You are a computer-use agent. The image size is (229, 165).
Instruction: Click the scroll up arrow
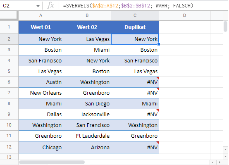click(x=225, y=150)
